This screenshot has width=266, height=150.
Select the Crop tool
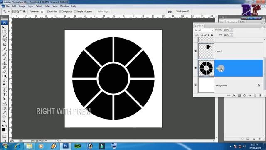[4, 45]
